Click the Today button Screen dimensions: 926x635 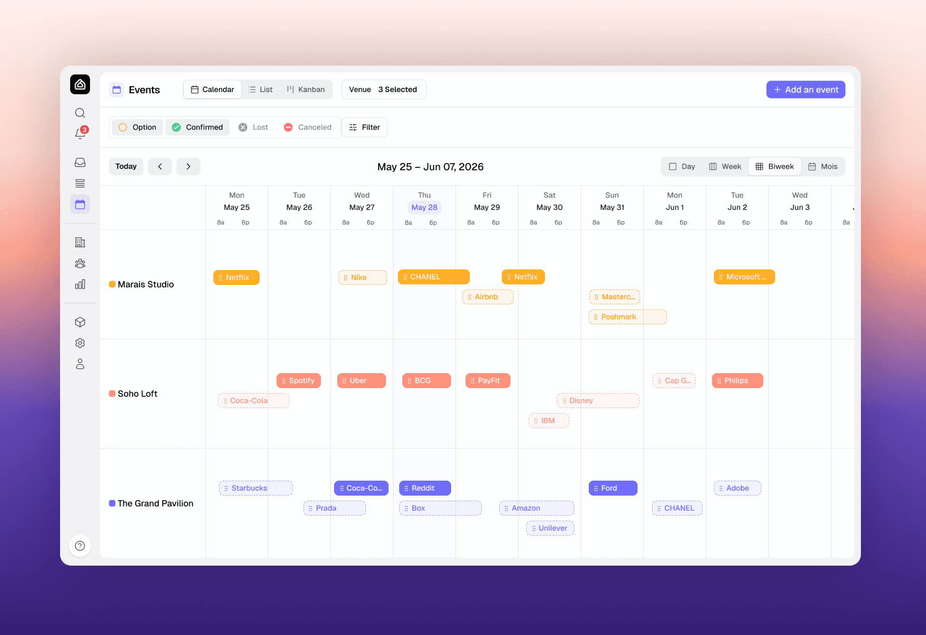[126, 166]
